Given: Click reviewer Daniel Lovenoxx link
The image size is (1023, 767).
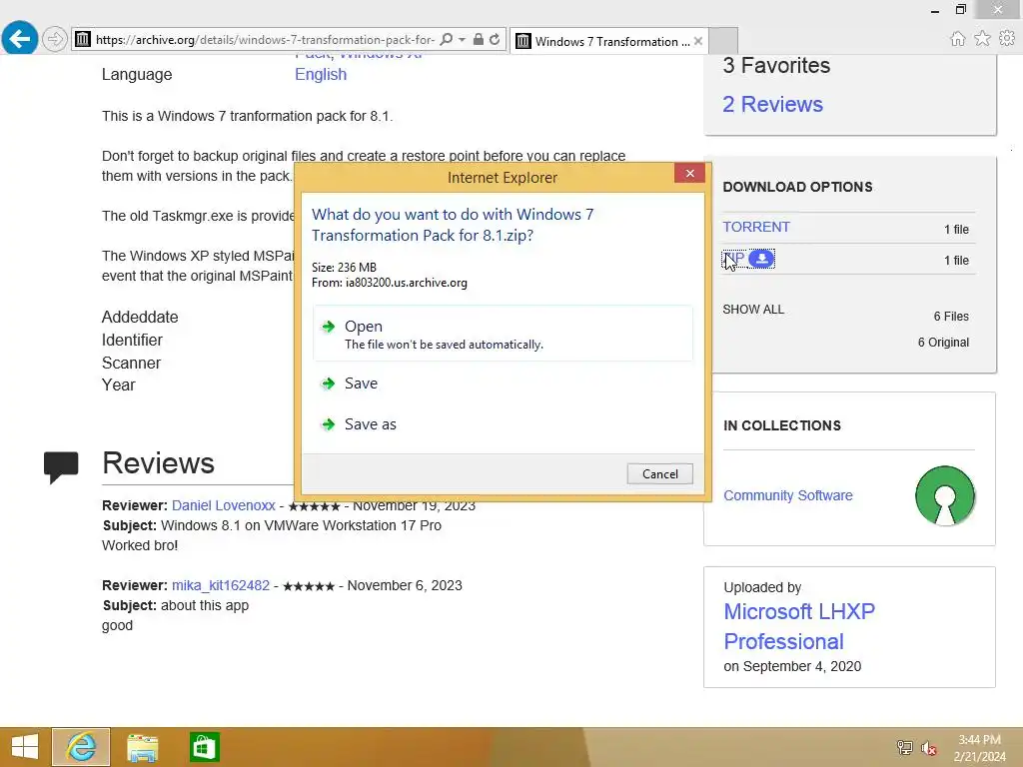Looking at the screenshot, I should pos(223,505).
